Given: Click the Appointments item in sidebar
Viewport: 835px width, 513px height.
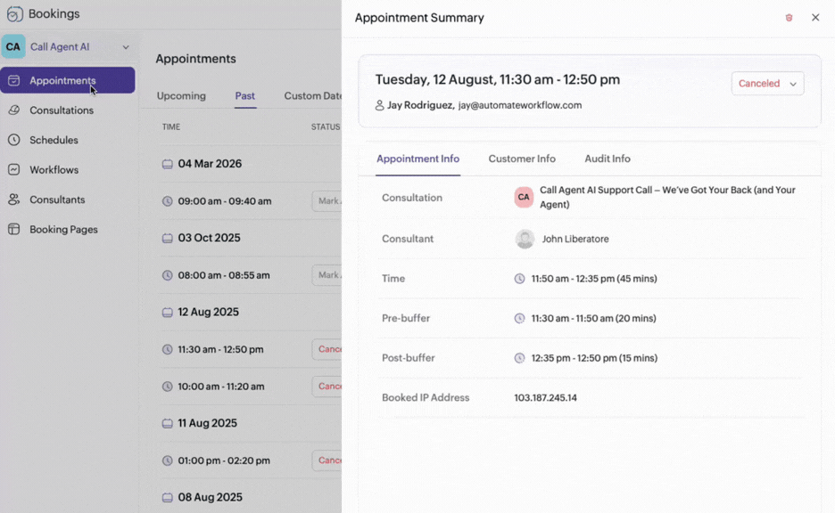Looking at the screenshot, I should click(x=62, y=81).
